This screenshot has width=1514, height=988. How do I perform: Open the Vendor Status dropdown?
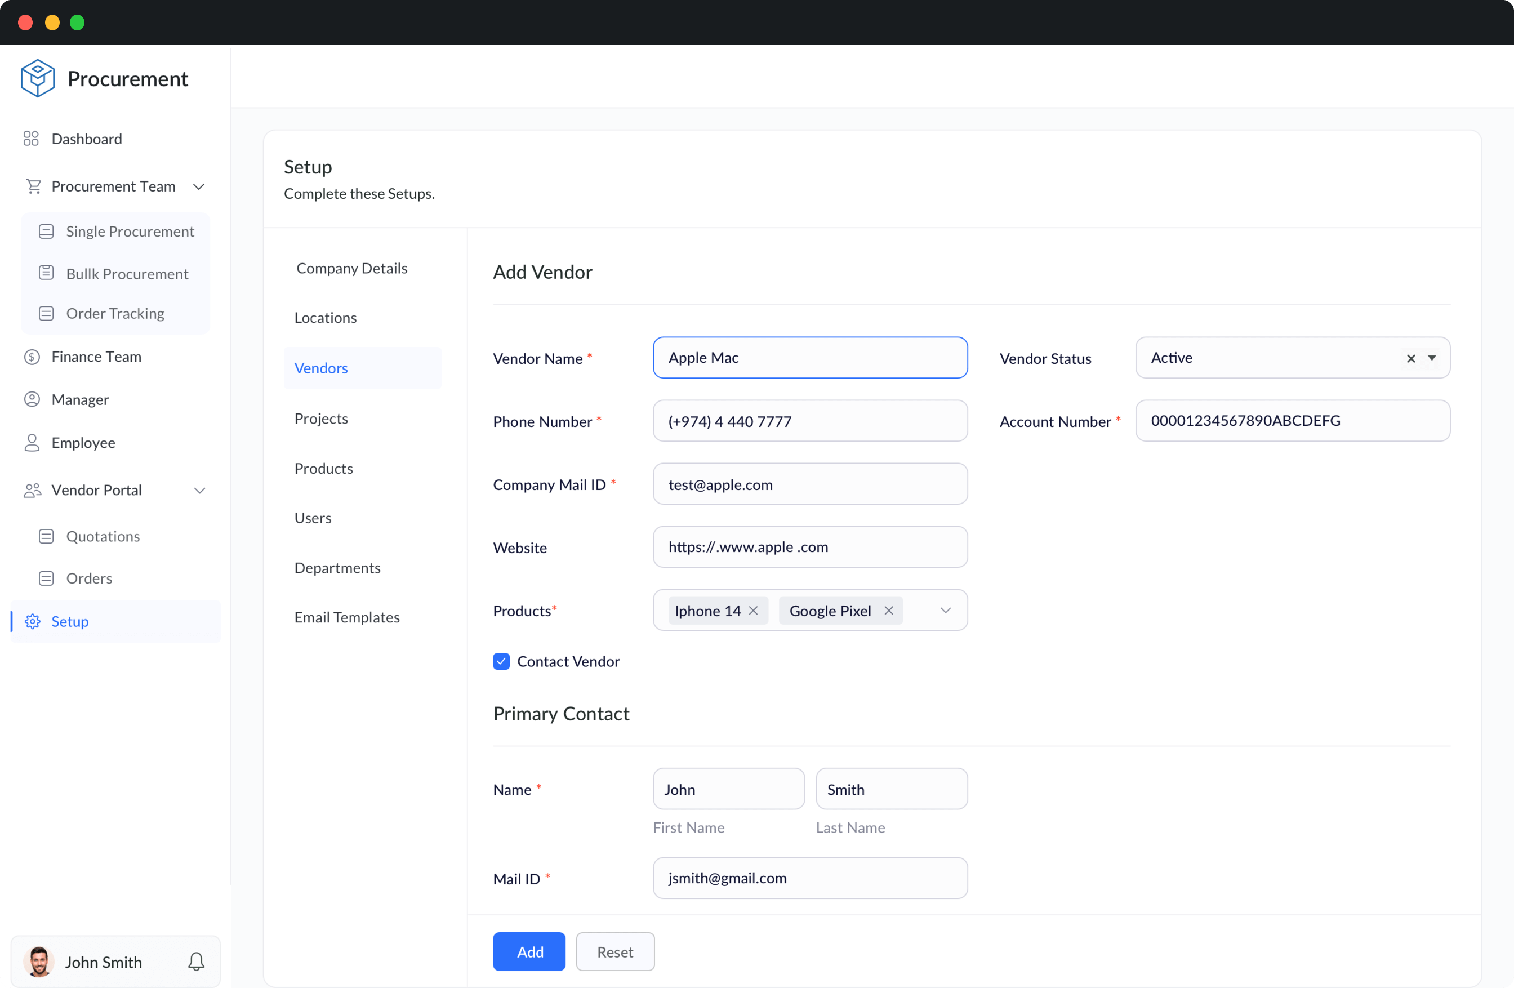1432,358
